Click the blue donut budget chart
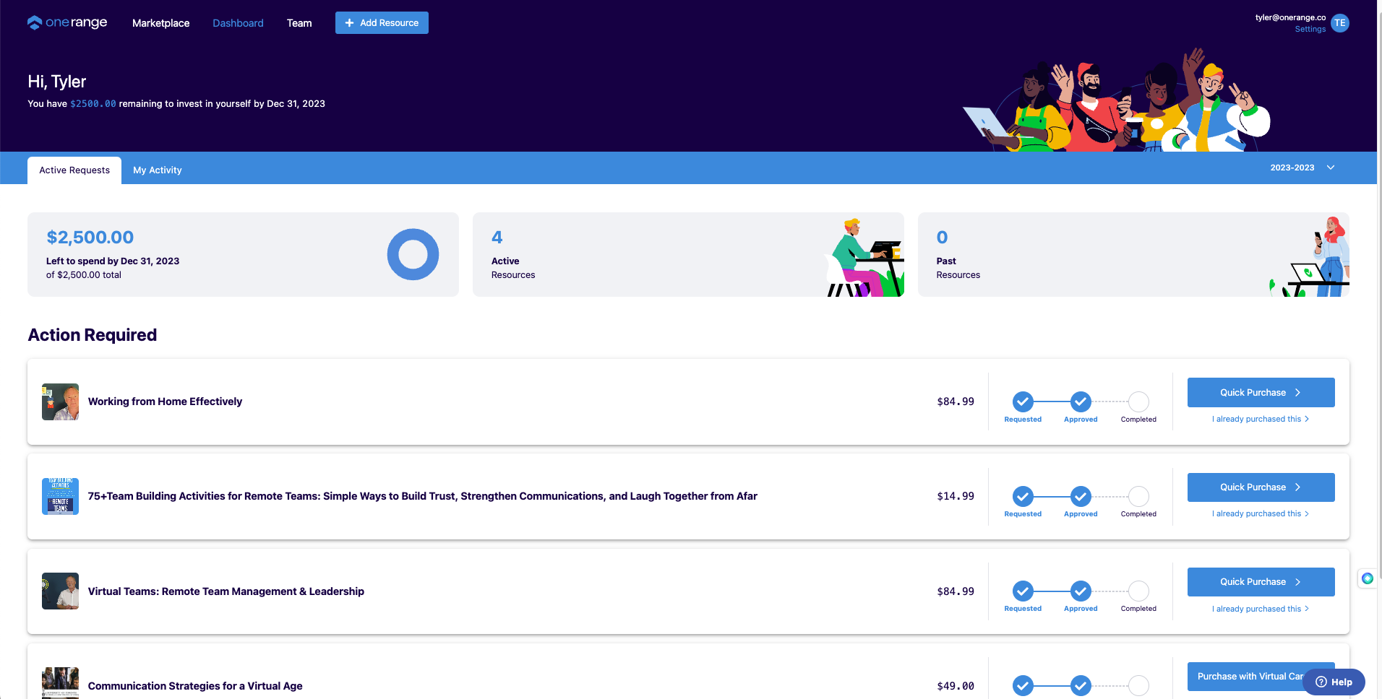1382x699 pixels. click(413, 254)
